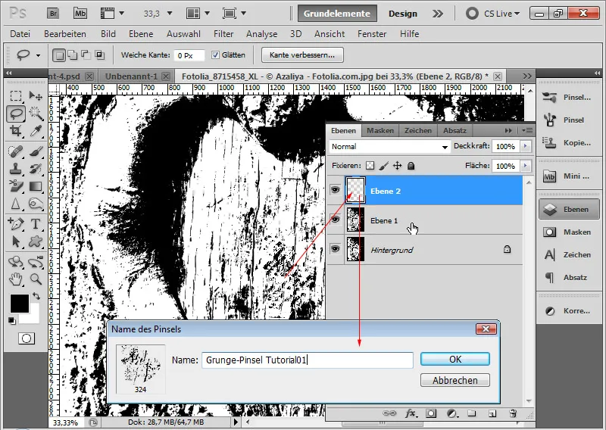This screenshot has width=606, height=430.
Task: Toggle the Glätten checkbox
Action: tap(216, 55)
